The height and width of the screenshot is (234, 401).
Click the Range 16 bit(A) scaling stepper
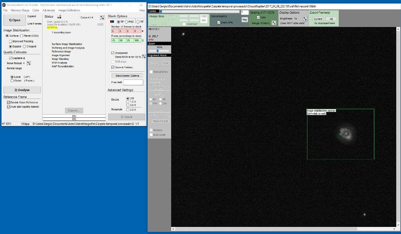(274, 23)
